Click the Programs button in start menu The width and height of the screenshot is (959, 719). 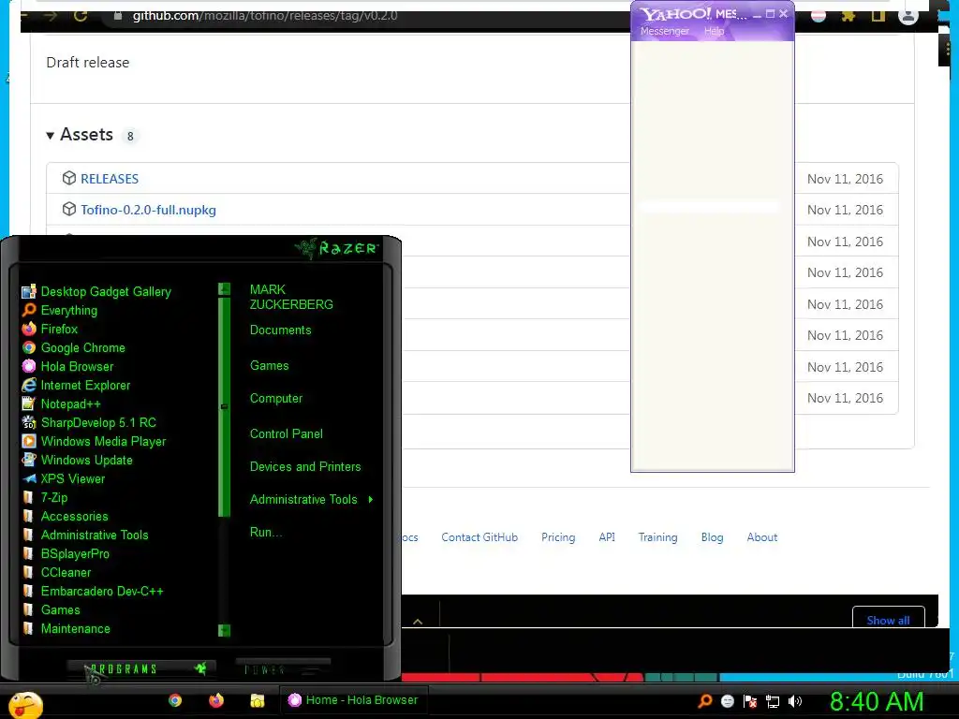[x=140, y=668]
